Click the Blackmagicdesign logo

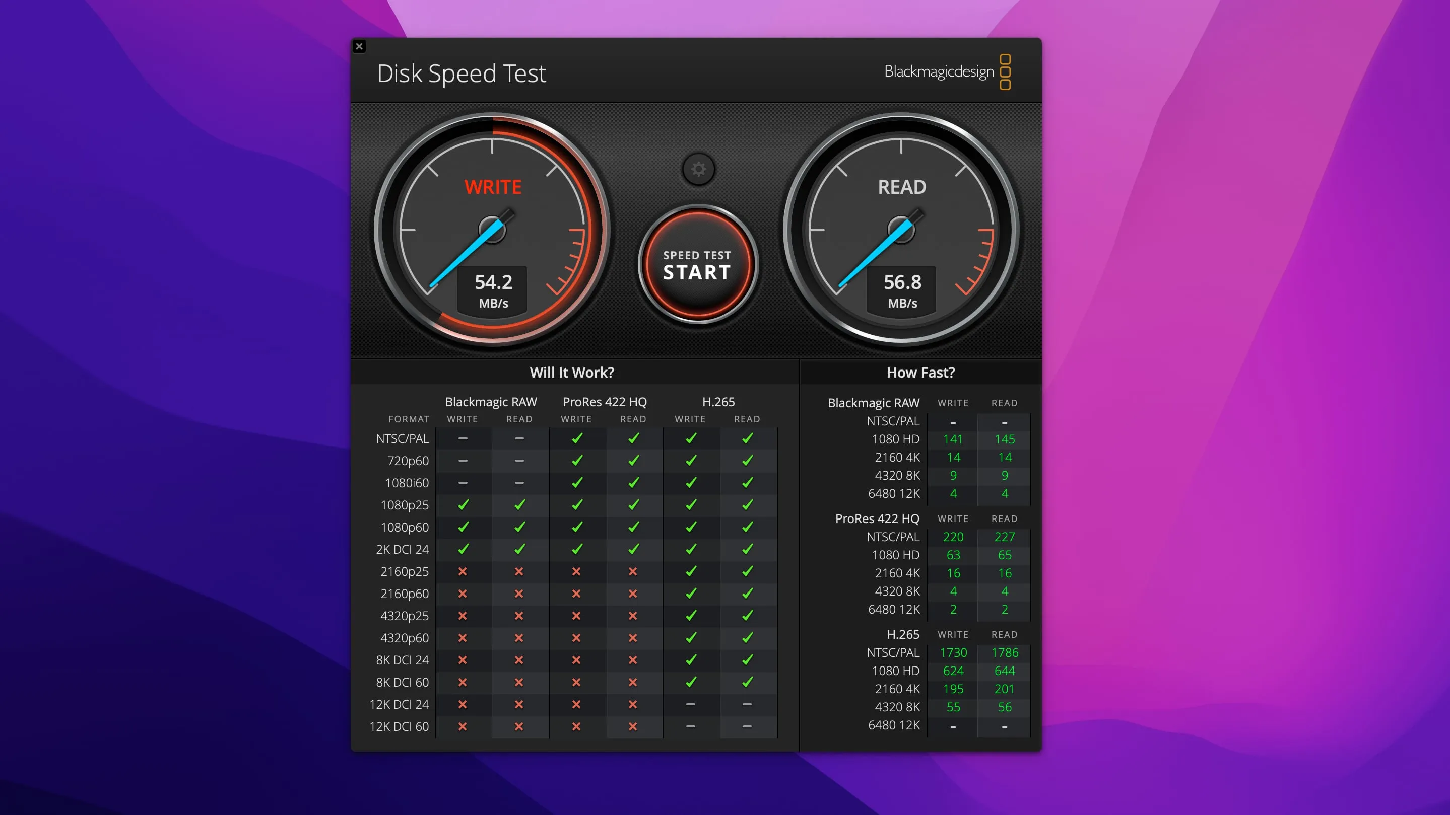pyautogui.click(x=947, y=72)
